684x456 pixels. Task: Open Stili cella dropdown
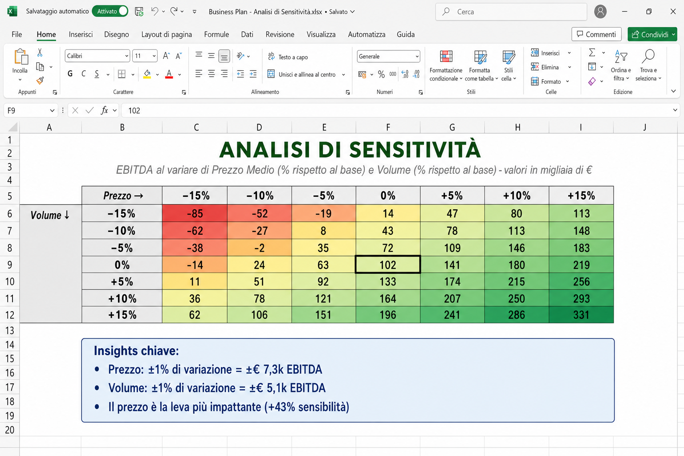pyautogui.click(x=509, y=66)
